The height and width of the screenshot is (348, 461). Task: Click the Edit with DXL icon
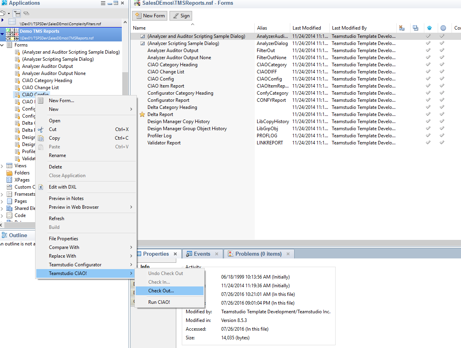tap(41, 187)
